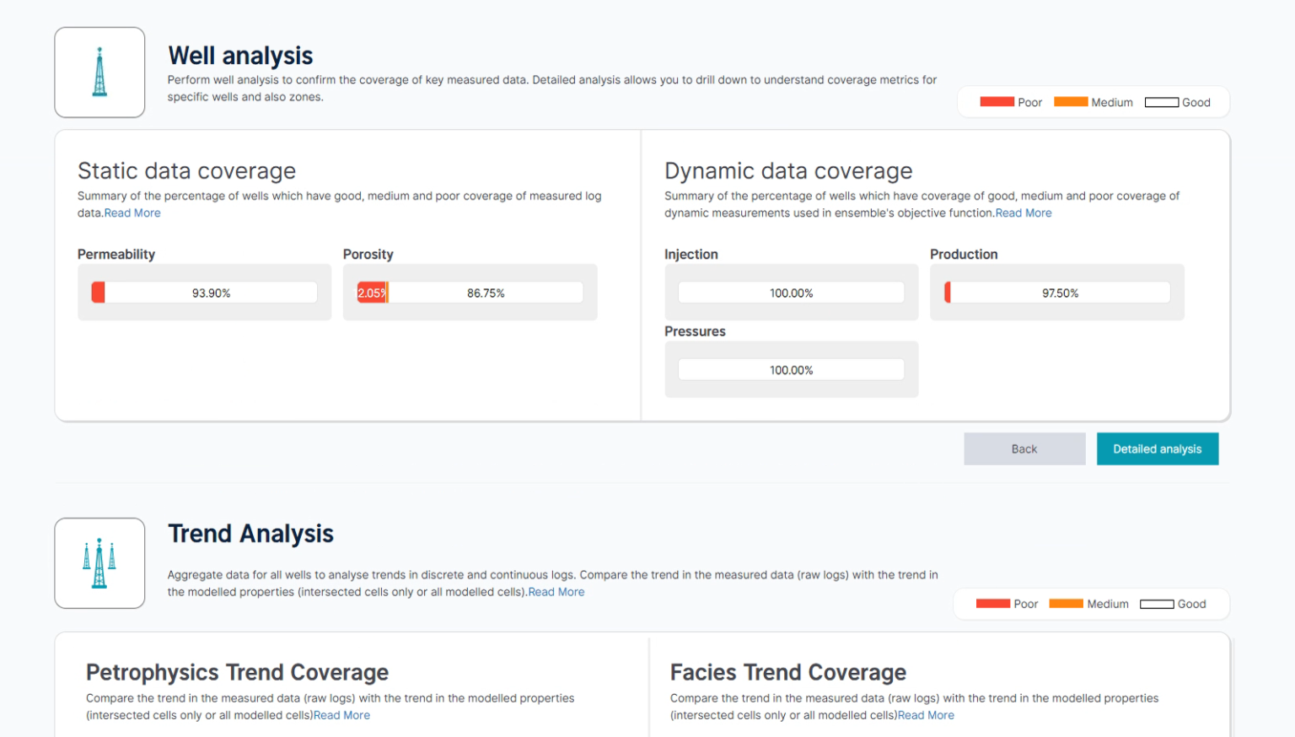Click the red Poor swatch in Well analysis legend
The width and height of the screenshot is (1295, 737).
click(997, 102)
